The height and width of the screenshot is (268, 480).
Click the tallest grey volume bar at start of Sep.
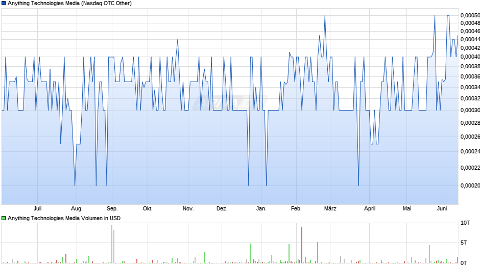112,244
